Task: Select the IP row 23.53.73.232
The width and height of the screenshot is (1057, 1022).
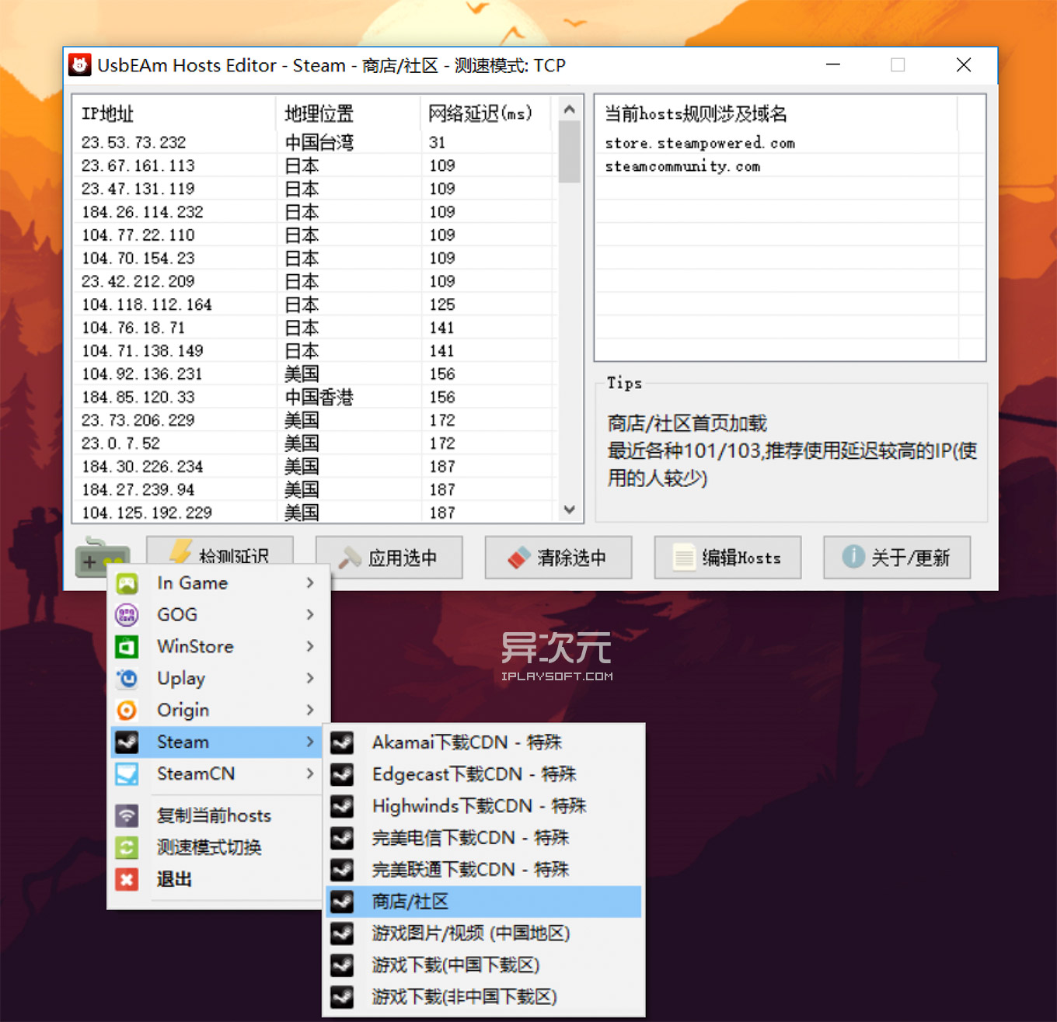Action: point(233,142)
